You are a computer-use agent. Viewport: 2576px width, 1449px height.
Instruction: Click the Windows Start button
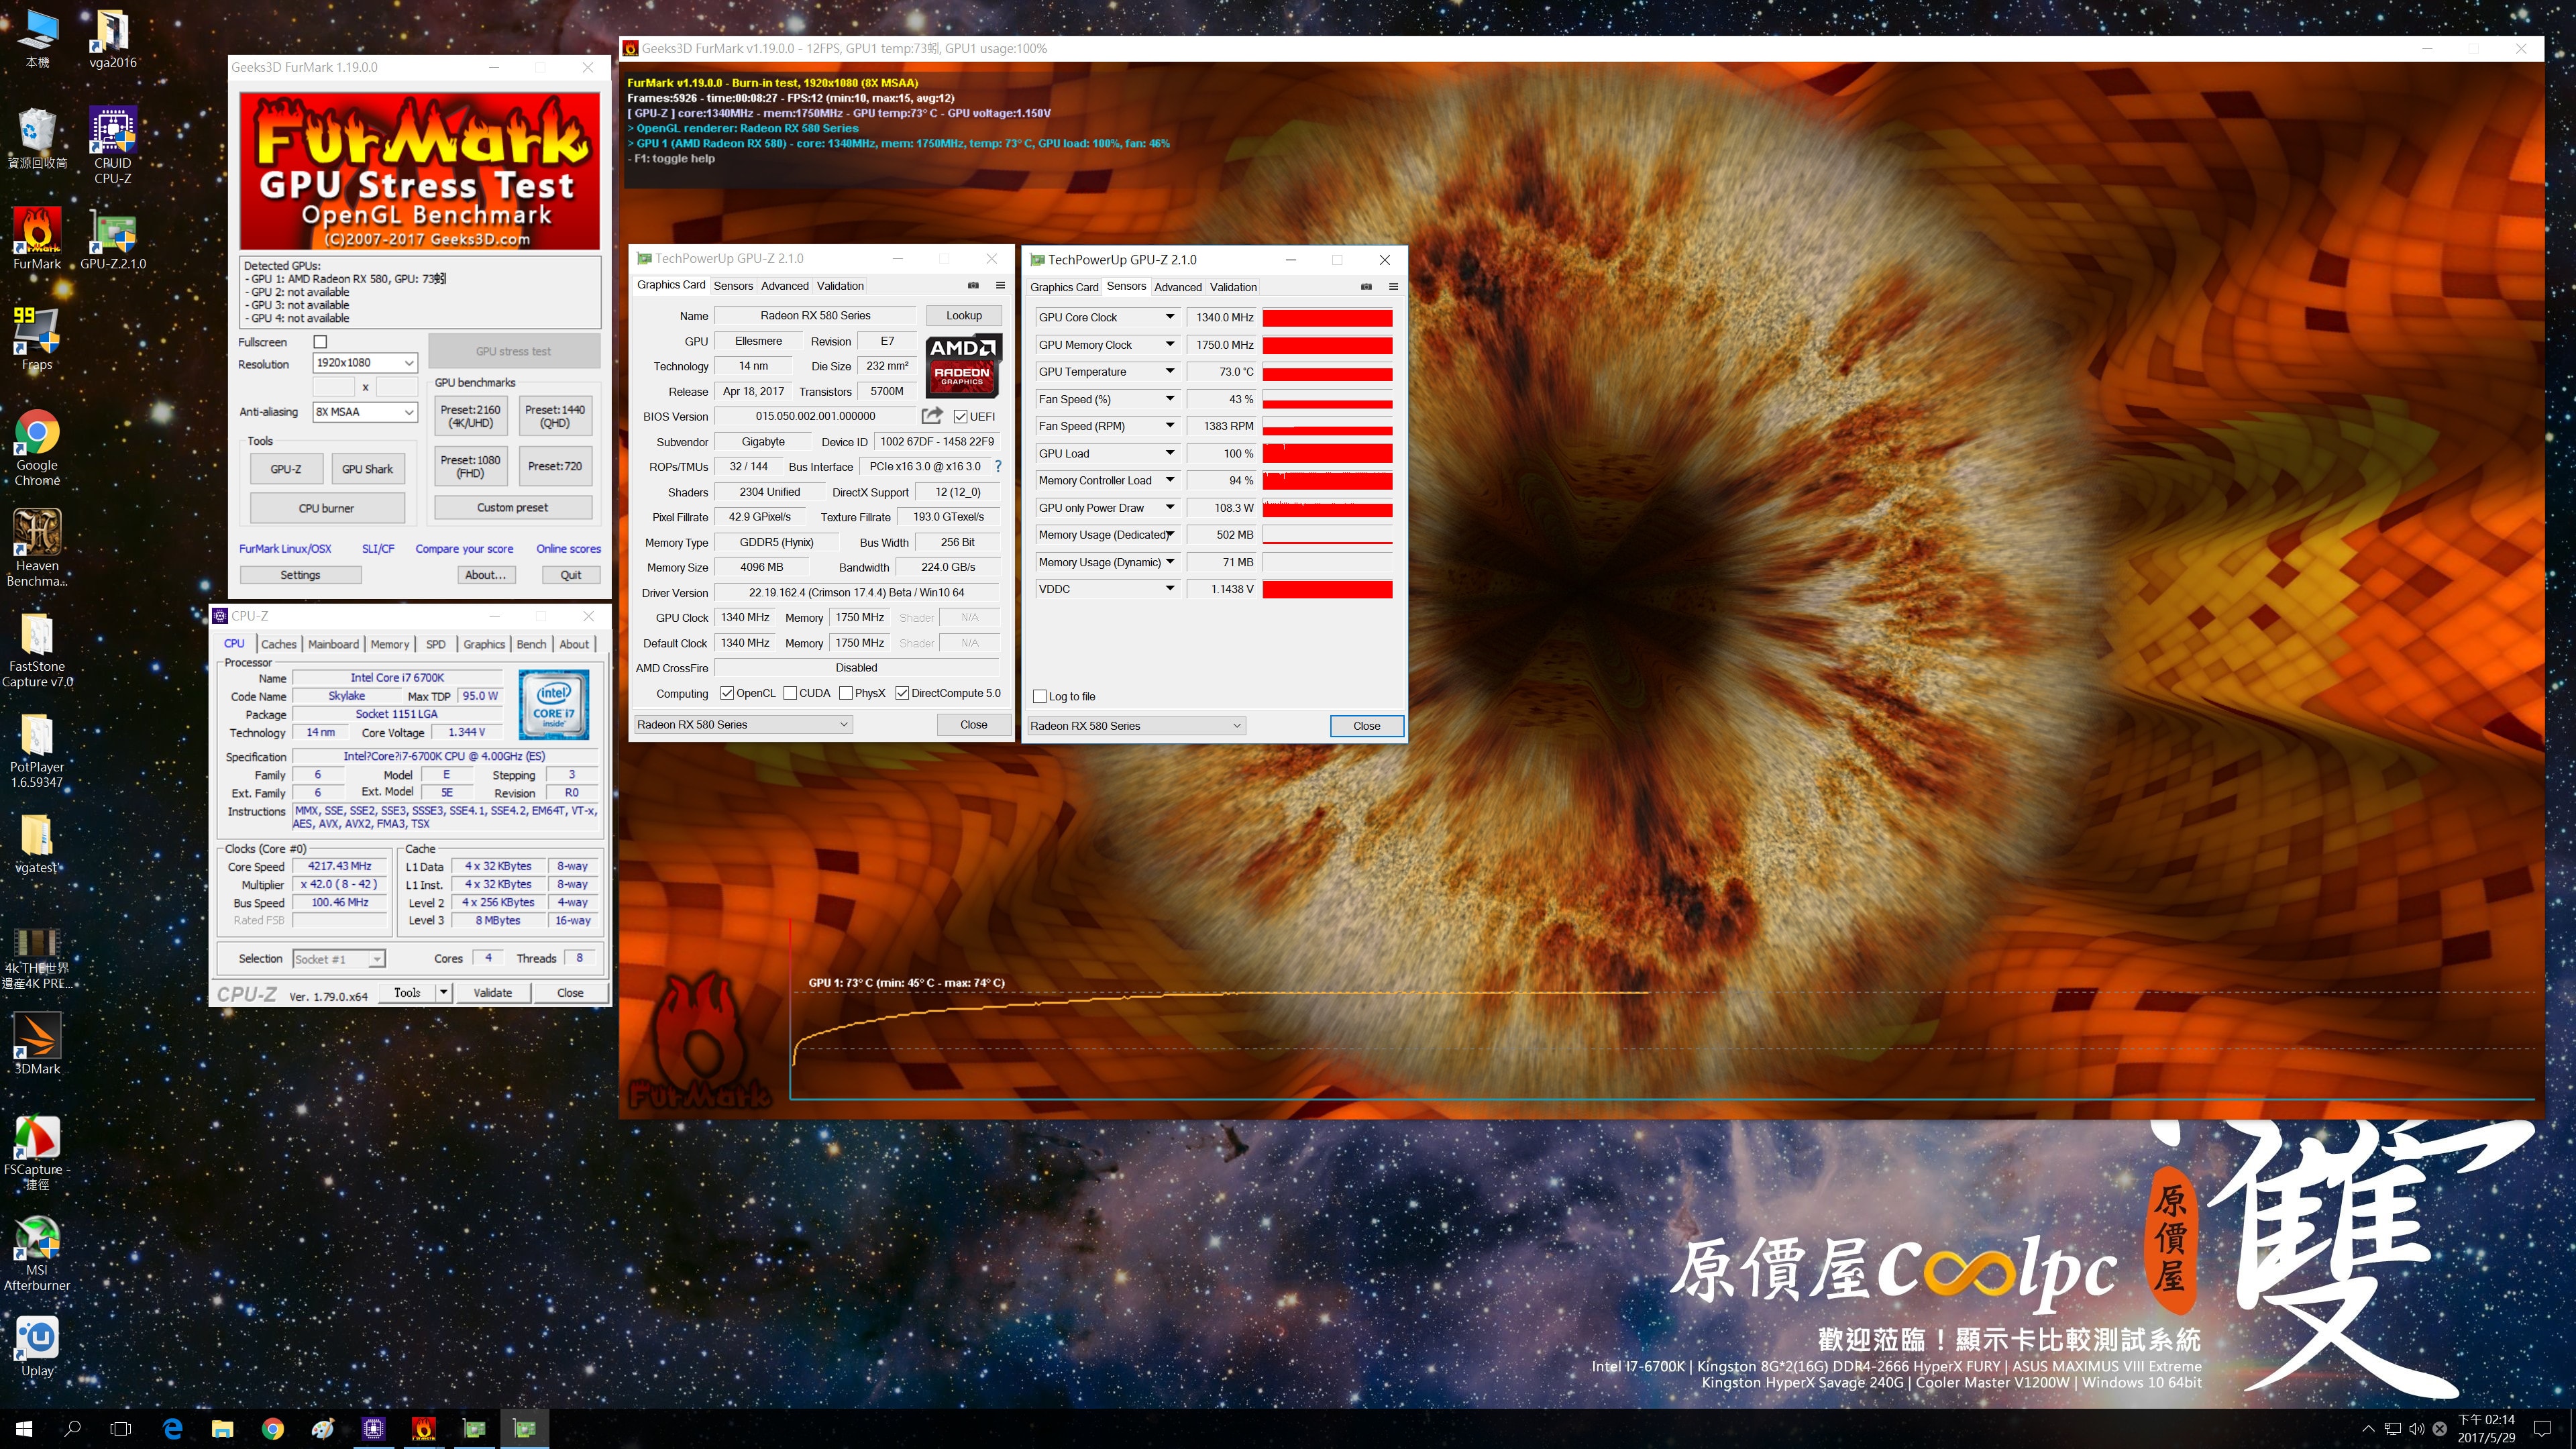pyautogui.click(x=24, y=1428)
